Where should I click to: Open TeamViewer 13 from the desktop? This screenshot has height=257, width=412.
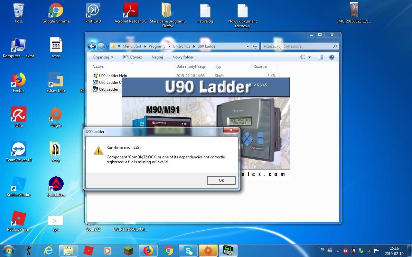tap(18, 149)
